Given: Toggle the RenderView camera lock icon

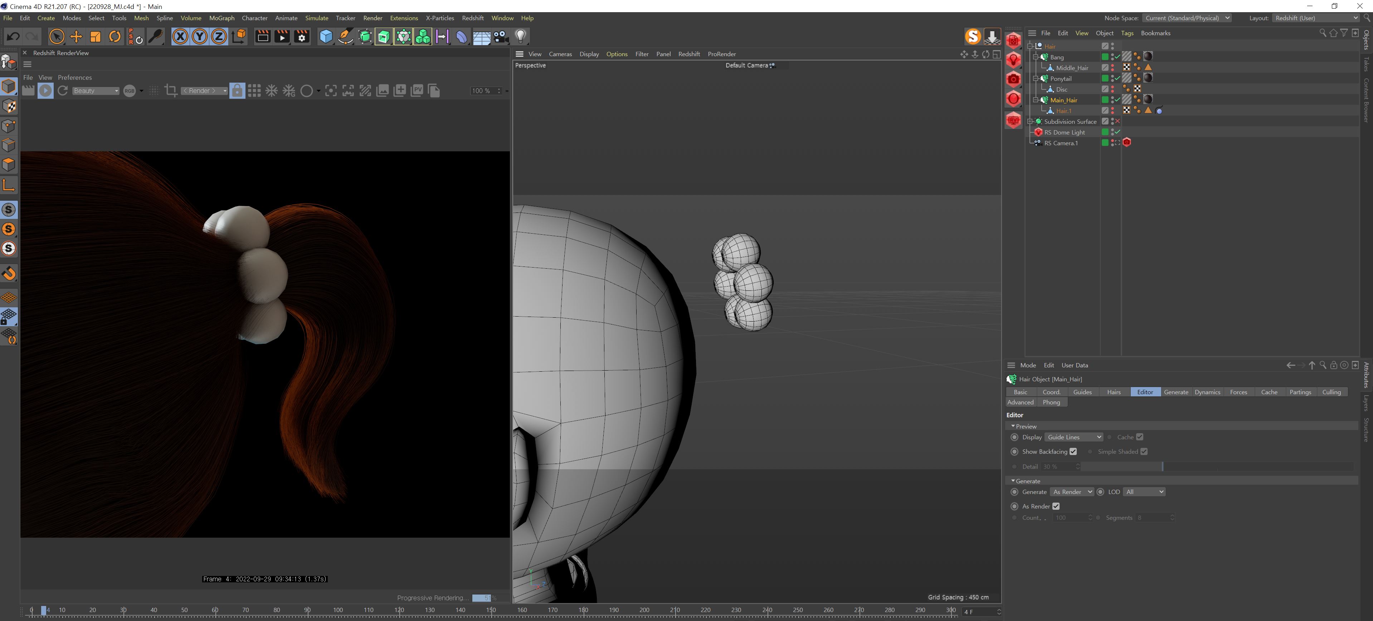Looking at the screenshot, I should pos(237,91).
